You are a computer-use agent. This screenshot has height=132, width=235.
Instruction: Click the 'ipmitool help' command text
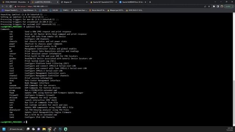33,27
